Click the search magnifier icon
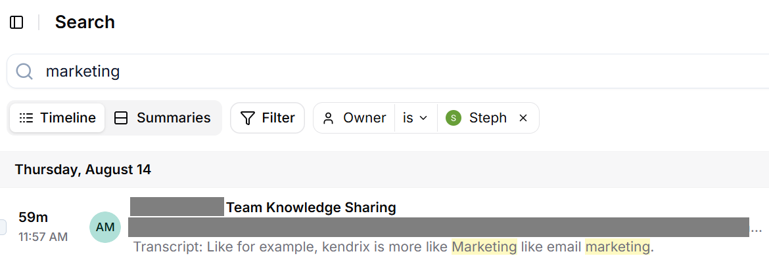The width and height of the screenshot is (769, 258). [x=24, y=71]
